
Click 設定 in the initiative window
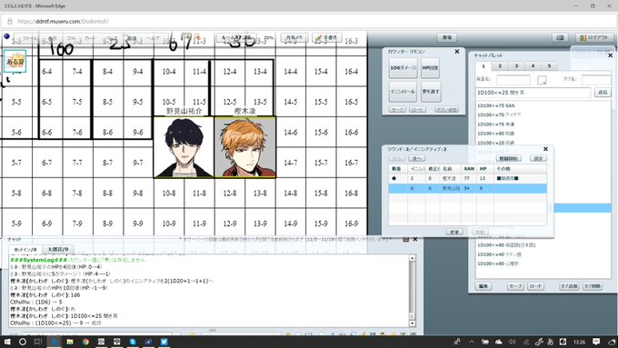pyautogui.click(x=538, y=158)
